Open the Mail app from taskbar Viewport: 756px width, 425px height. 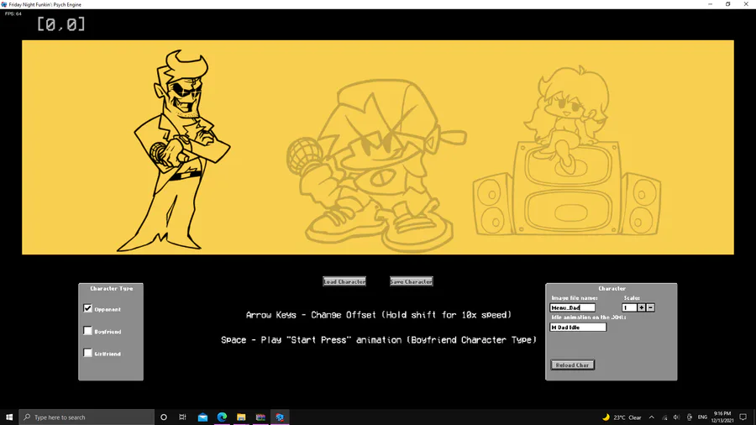pyautogui.click(x=202, y=417)
